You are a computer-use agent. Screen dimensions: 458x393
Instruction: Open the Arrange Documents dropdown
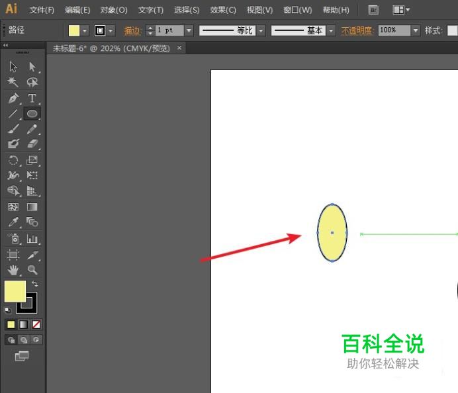pos(401,10)
